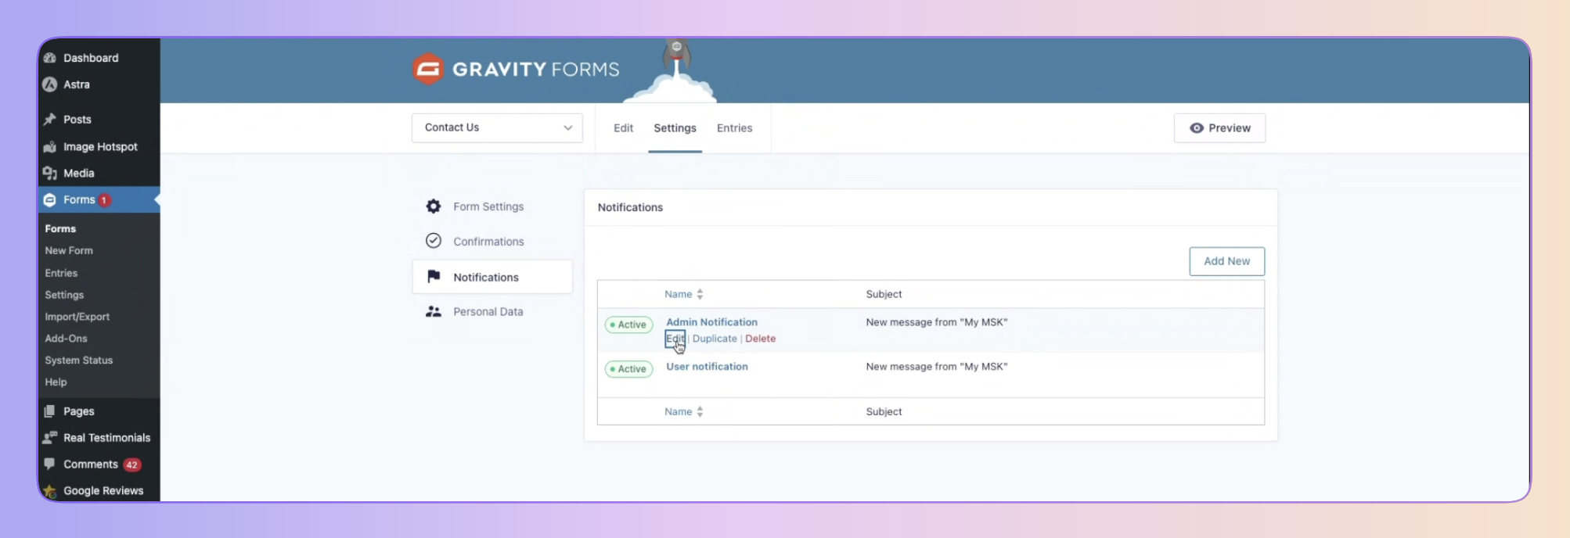Screen dimensions: 1570x538
Task: Switch to the Entries tab
Action: pyautogui.click(x=734, y=128)
